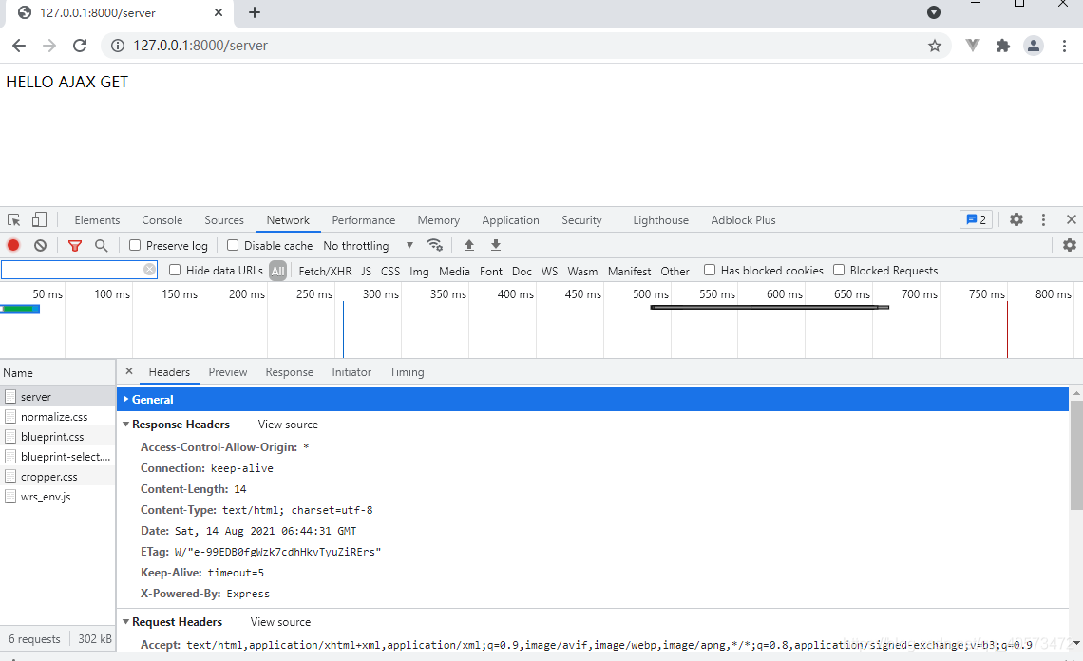The height and width of the screenshot is (661, 1083).
Task: Filter requests by CSS
Action: click(390, 272)
